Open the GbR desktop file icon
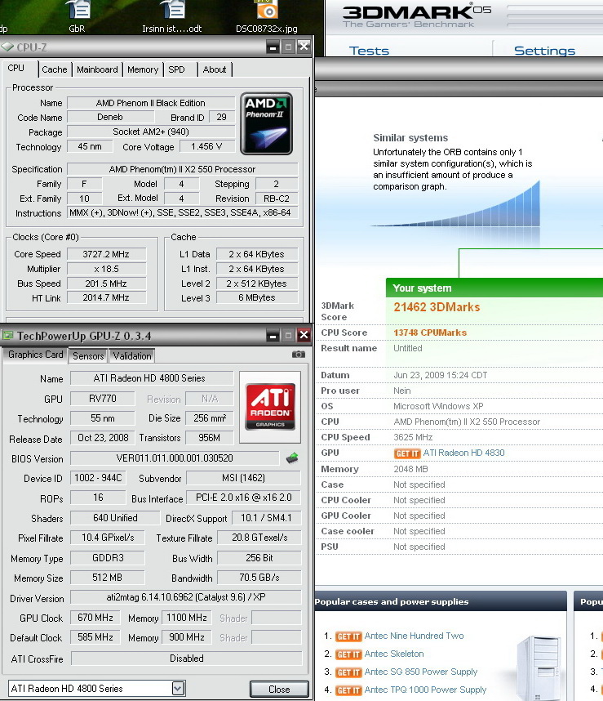The width and height of the screenshot is (603, 701). pos(78,16)
